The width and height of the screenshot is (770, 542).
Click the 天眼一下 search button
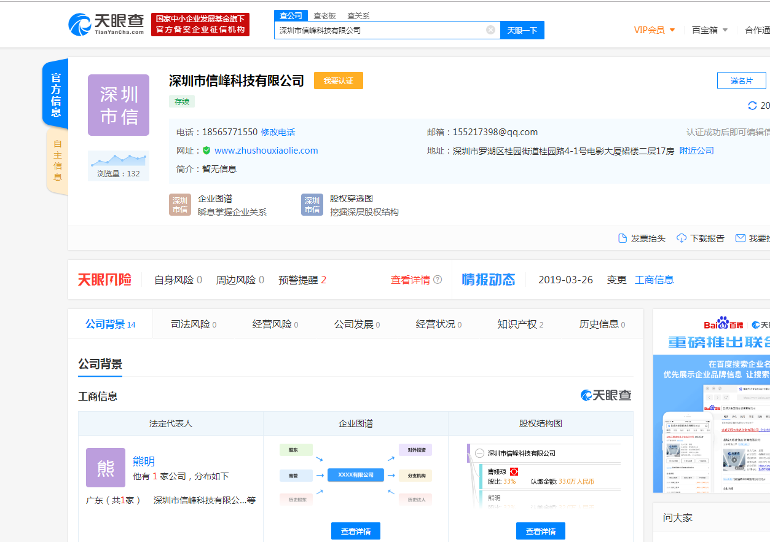coord(522,30)
